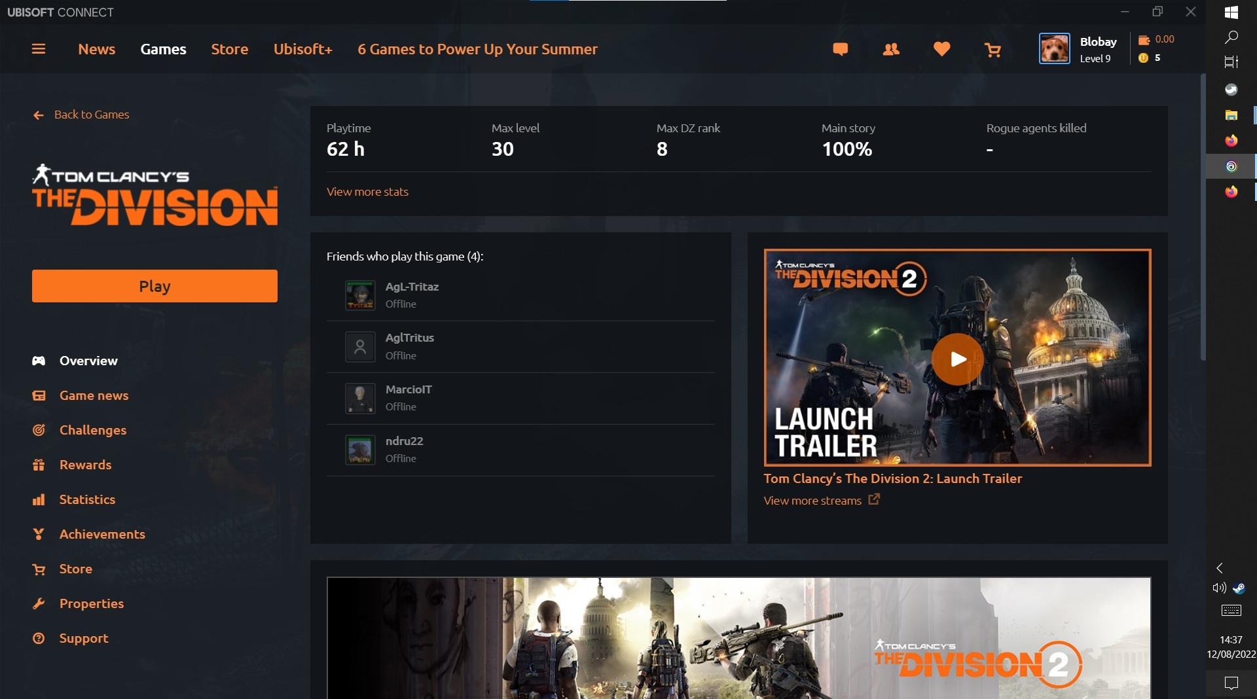This screenshot has width=1257, height=699.
Task: Open the Windows Start button
Action: (x=1231, y=12)
